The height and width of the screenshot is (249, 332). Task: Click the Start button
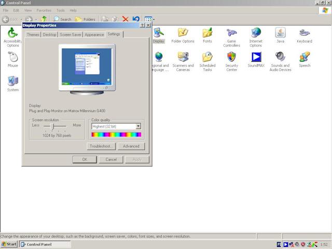pyautogui.click(x=9, y=244)
